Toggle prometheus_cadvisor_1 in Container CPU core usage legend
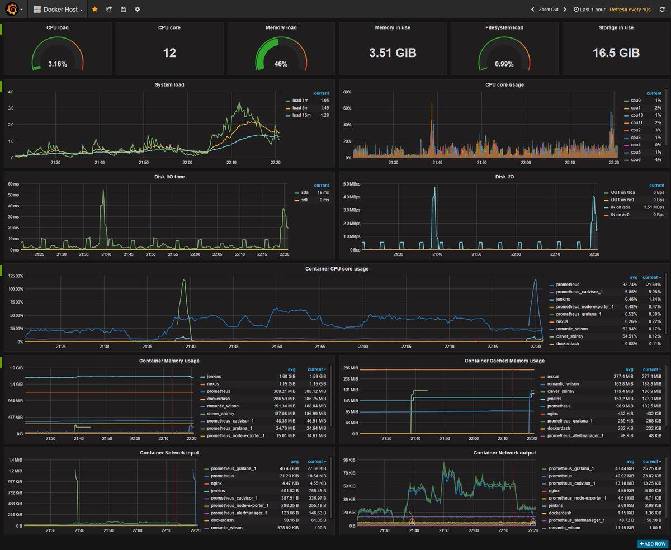 click(579, 292)
